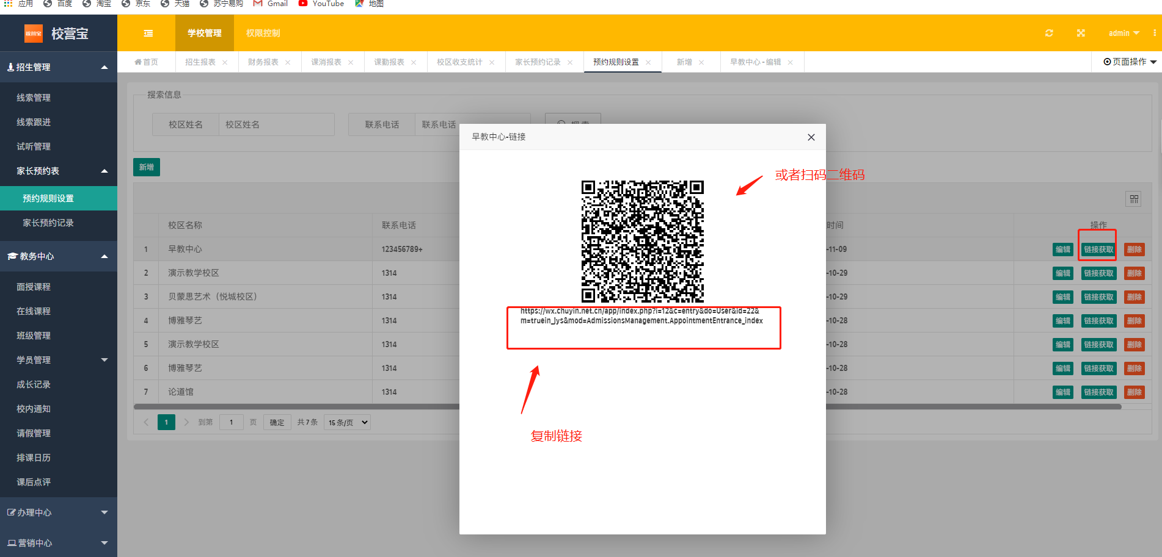Collapse the 家长预约表 submenu

tap(59, 171)
